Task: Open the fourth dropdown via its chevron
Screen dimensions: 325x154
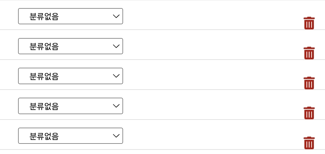Action: (116, 106)
